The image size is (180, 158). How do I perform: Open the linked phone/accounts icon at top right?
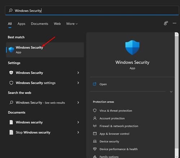tap(166, 23)
